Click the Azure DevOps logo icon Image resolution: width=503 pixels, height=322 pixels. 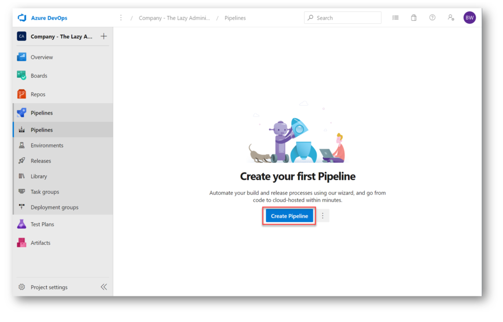pos(22,18)
